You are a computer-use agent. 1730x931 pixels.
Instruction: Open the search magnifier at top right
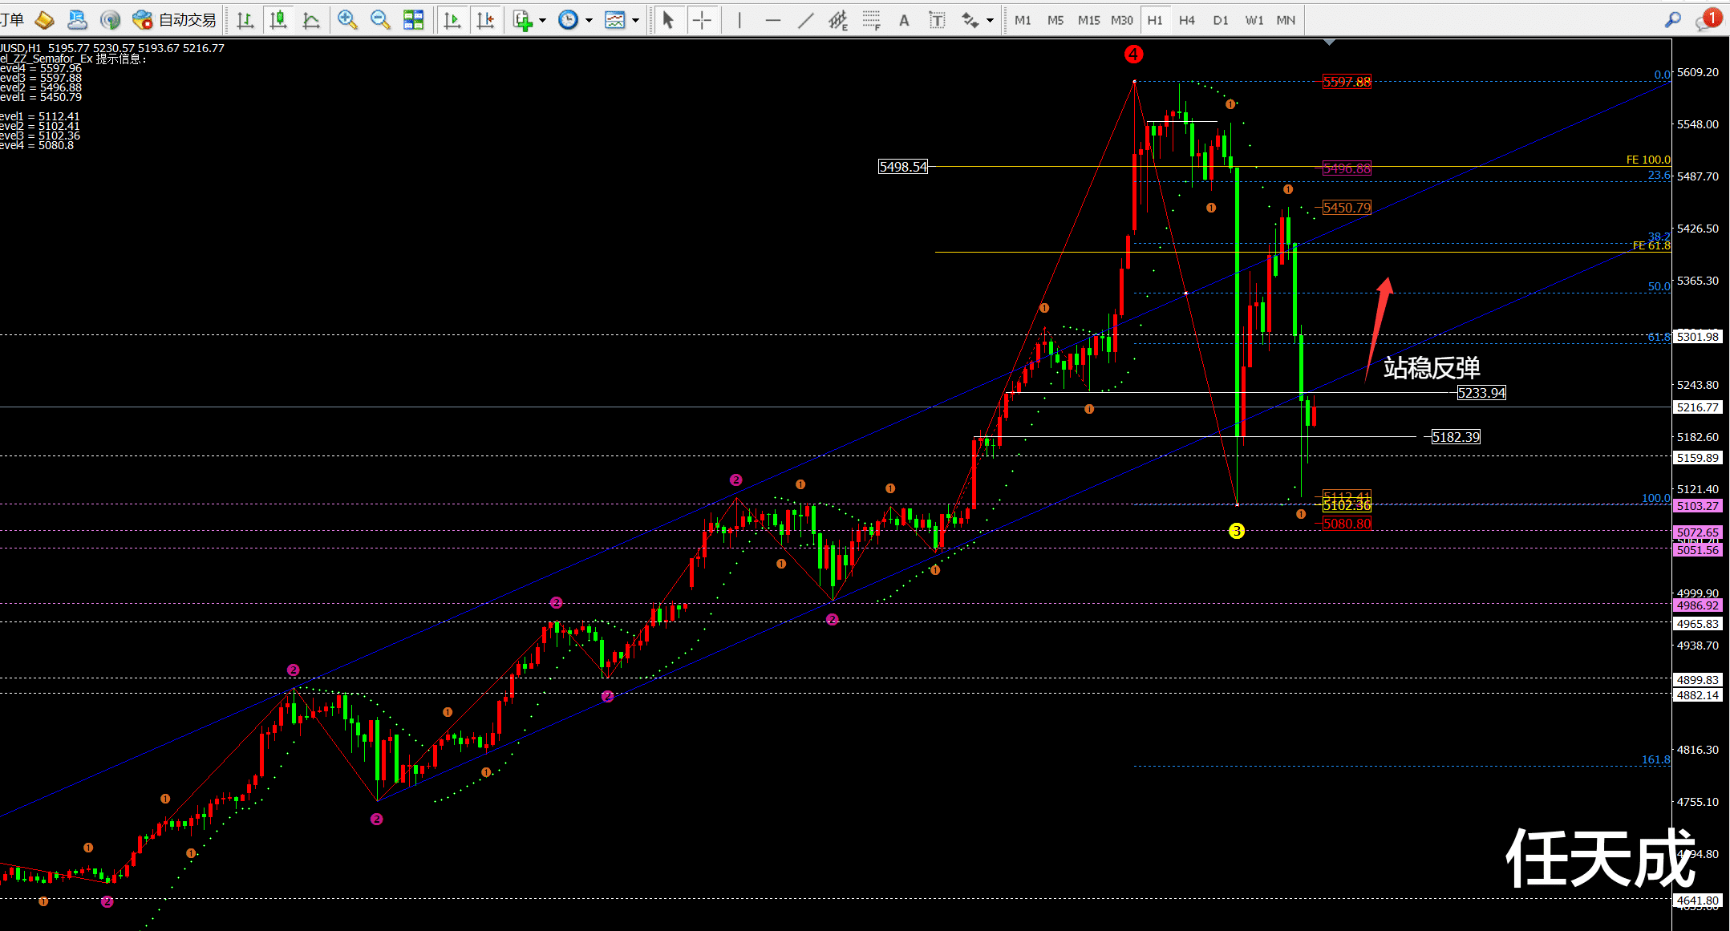point(1672,20)
